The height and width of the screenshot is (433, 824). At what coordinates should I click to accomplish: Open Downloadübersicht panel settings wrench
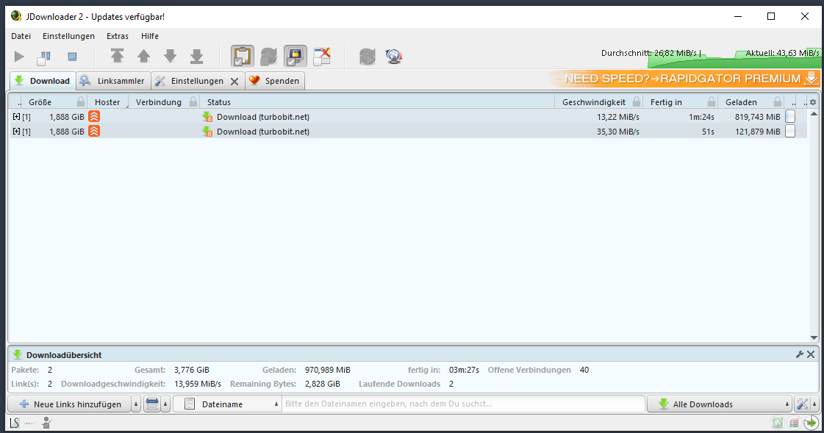pyautogui.click(x=800, y=354)
